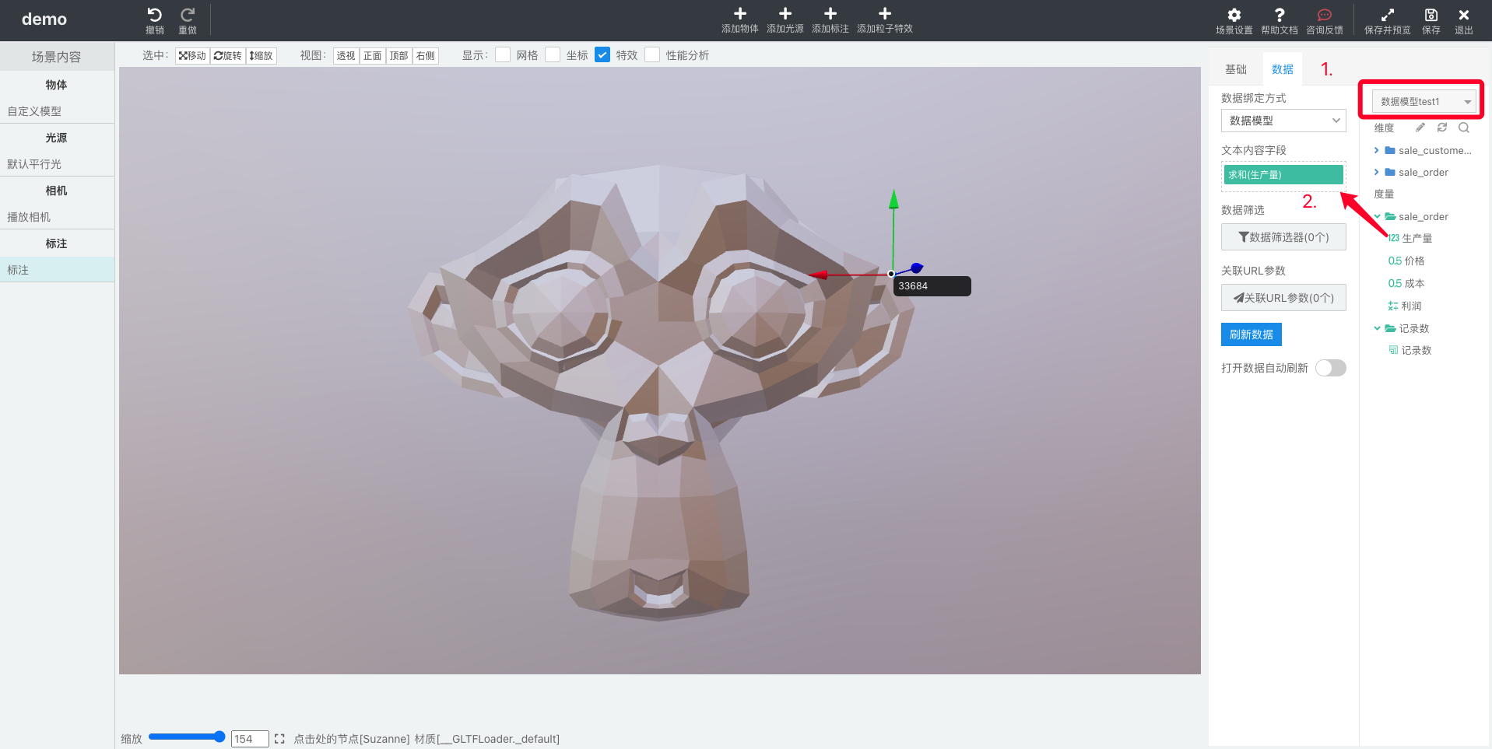1492x749 pixels.
Task: Enable the 网格 grid checkbox
Action: point(503,54)
